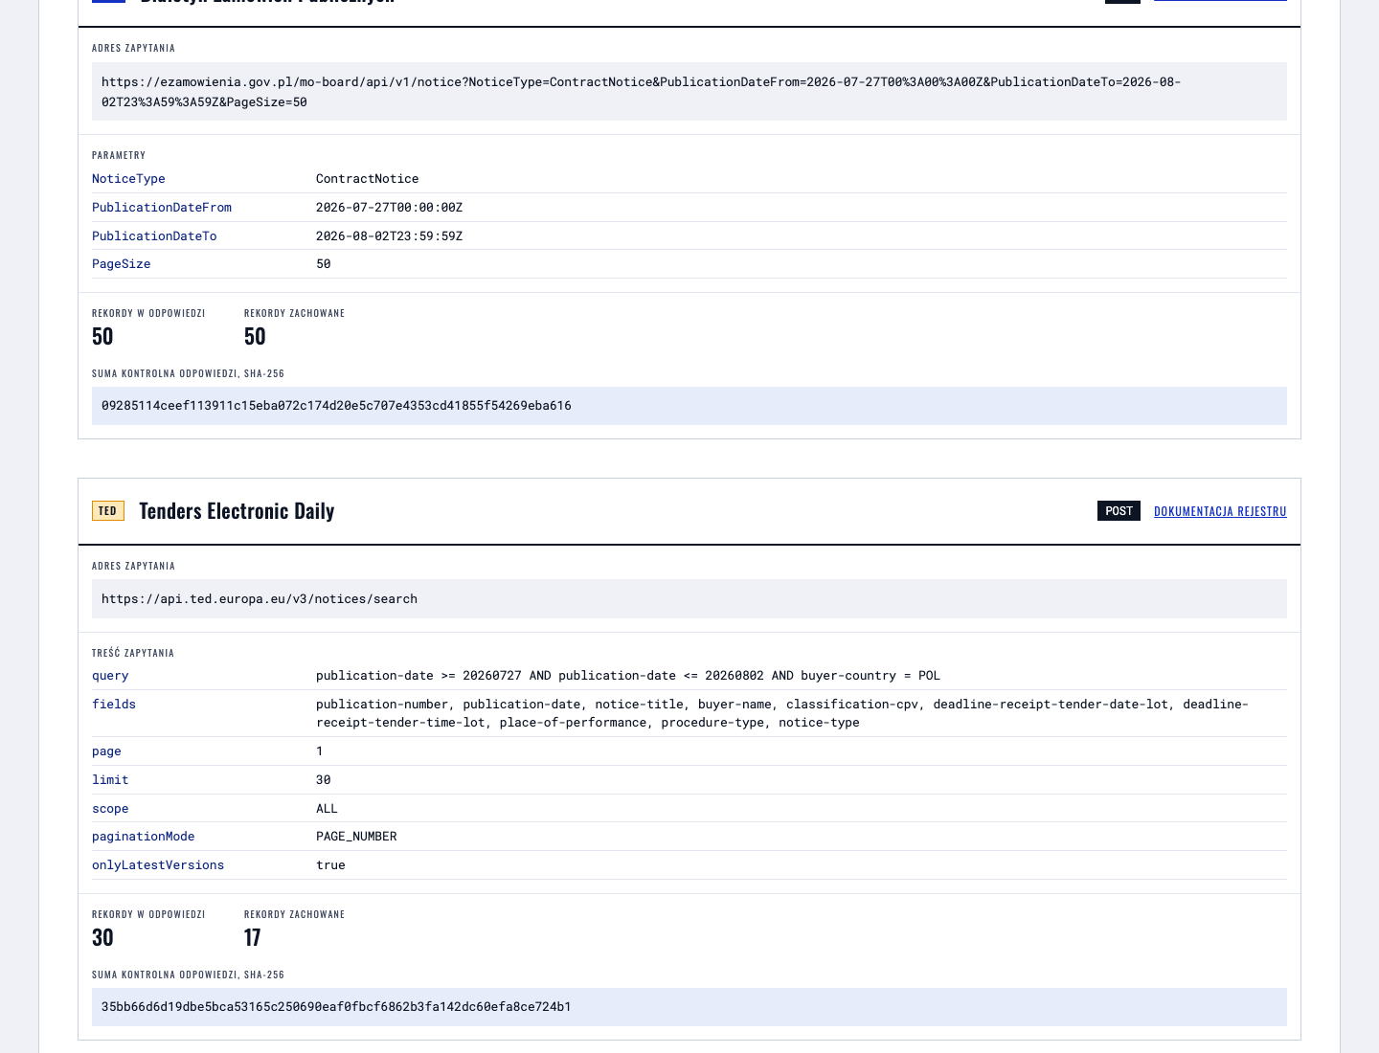This screenshot has height=1053, width=1379.
Task: Click the "NoticeType" parameter name
Action: tap(128, 179)
